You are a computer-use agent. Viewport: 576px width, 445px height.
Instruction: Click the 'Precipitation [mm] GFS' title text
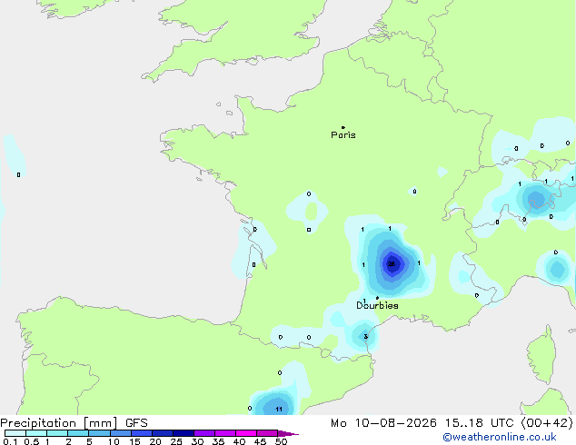74,423
